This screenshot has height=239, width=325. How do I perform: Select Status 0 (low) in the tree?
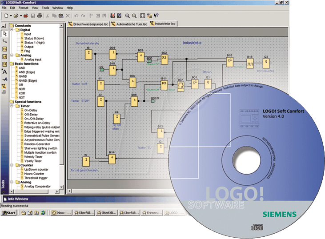[x=34, y=38]
